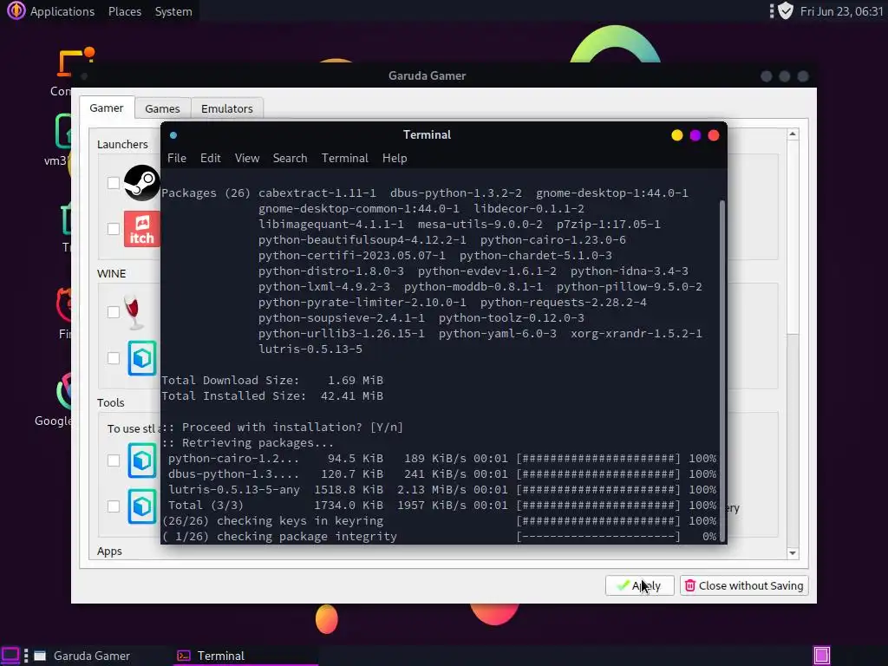This screenshot has height=666, width=888.
Task: Click the WINE section label
Action: click(x=111, y=273)
